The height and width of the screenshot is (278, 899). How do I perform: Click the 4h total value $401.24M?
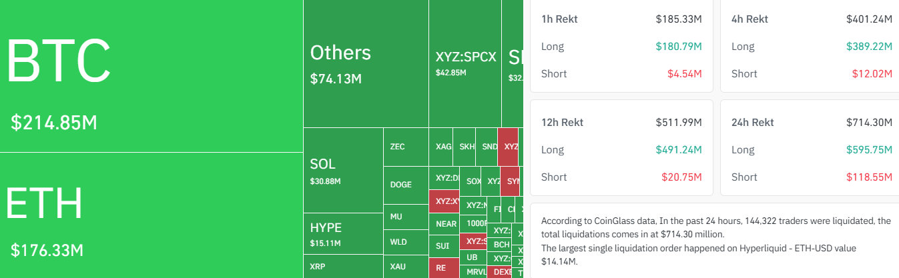pos(869,19)
